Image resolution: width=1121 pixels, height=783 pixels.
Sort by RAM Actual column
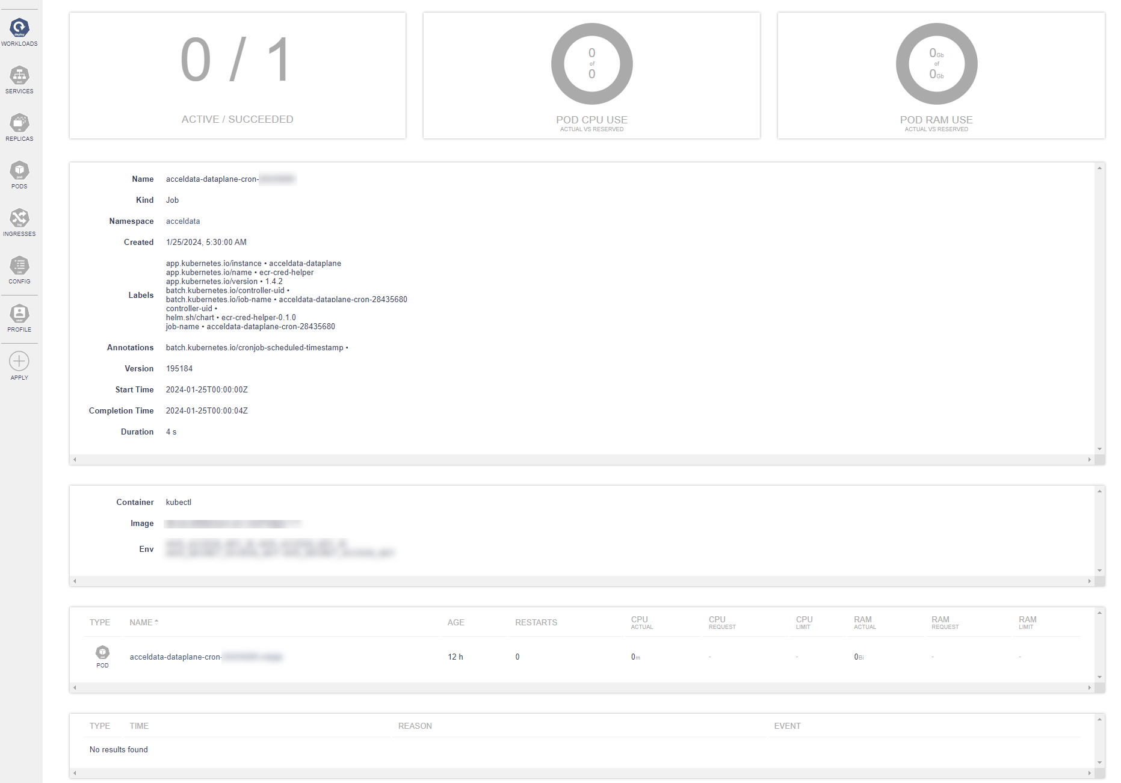(865, 622)
